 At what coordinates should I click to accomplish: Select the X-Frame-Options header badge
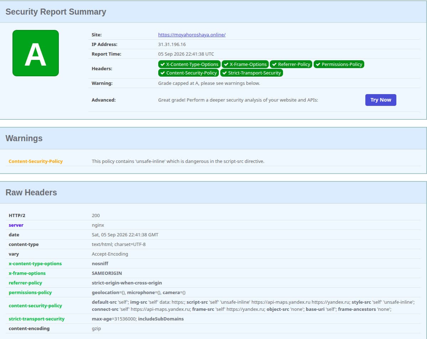pos(245,64)
